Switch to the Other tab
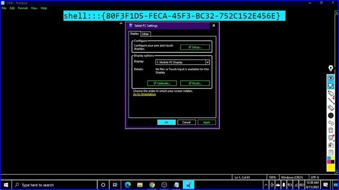 pyautogui.click(x=145, y=34)
